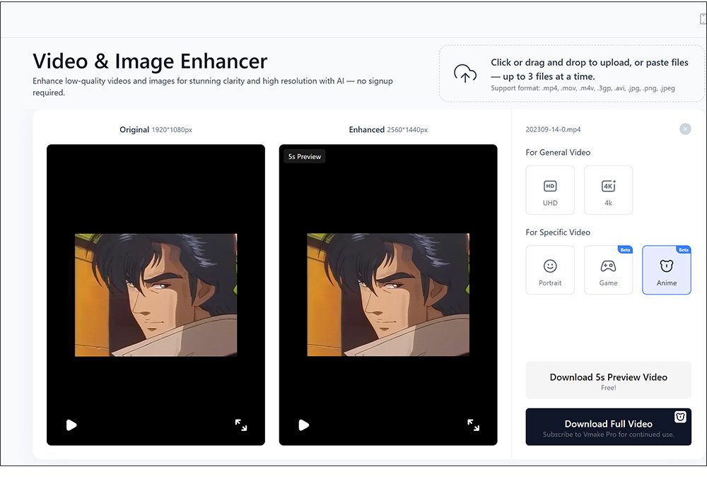Image resolution: width=707 pixels, height=486 pixels.
Task: Play the Original video
Action: 71,425
